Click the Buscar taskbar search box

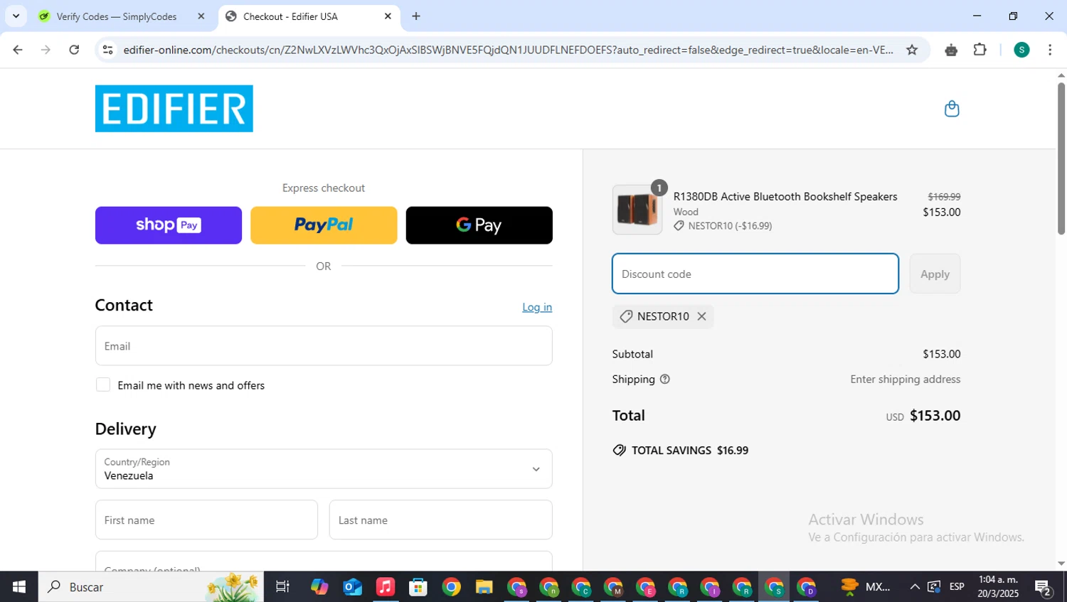[x=151, y=587]
